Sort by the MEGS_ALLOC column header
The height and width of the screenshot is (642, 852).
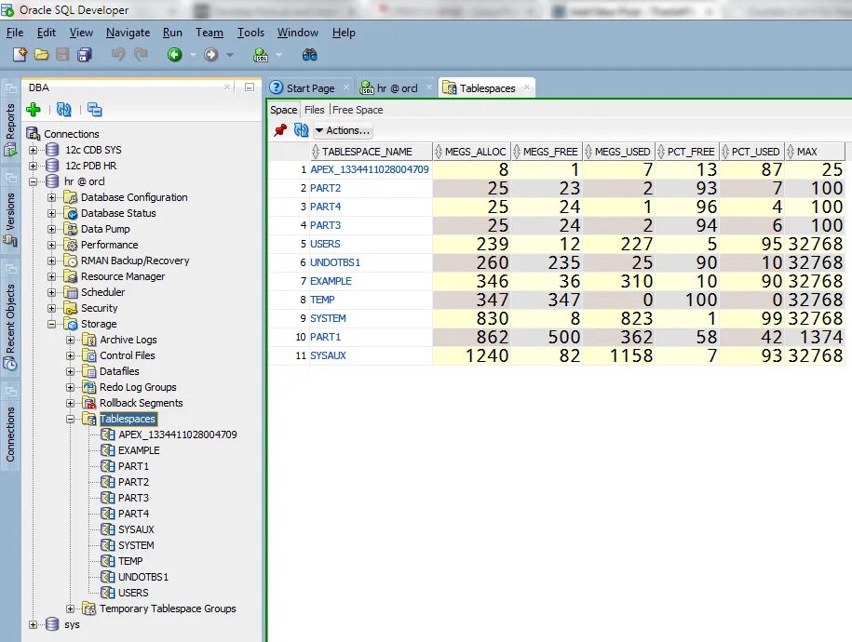(472, 152)
